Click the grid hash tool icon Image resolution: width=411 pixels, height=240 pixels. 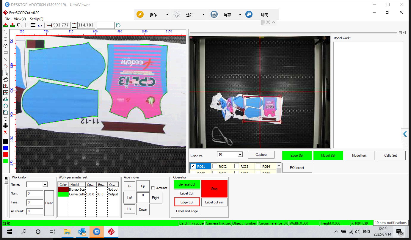5,126
